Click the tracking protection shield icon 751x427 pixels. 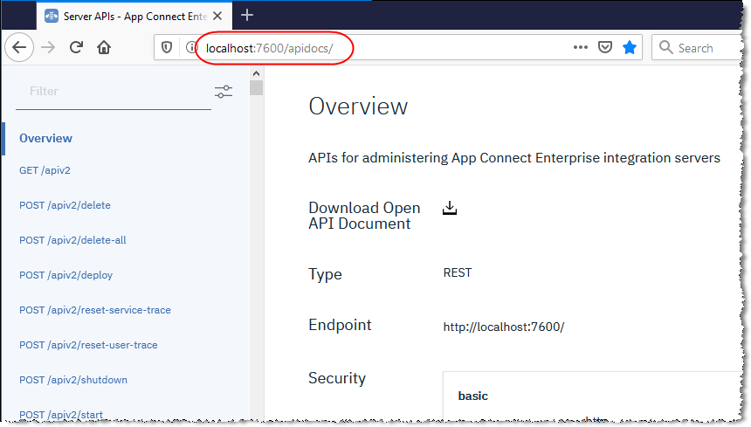click(170, 48)
